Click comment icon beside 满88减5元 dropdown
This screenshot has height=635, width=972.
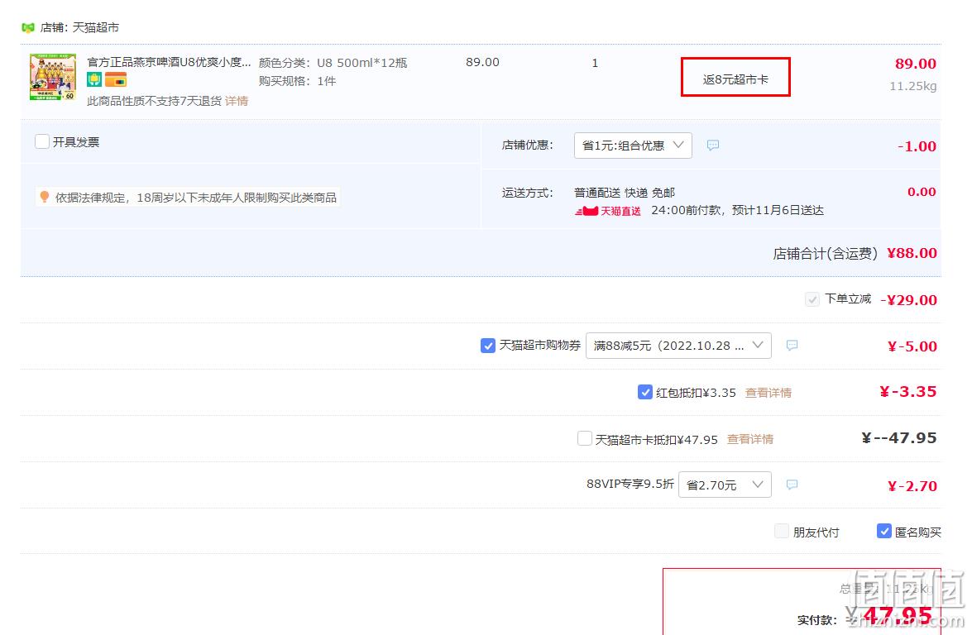click(x=792, y=345)
